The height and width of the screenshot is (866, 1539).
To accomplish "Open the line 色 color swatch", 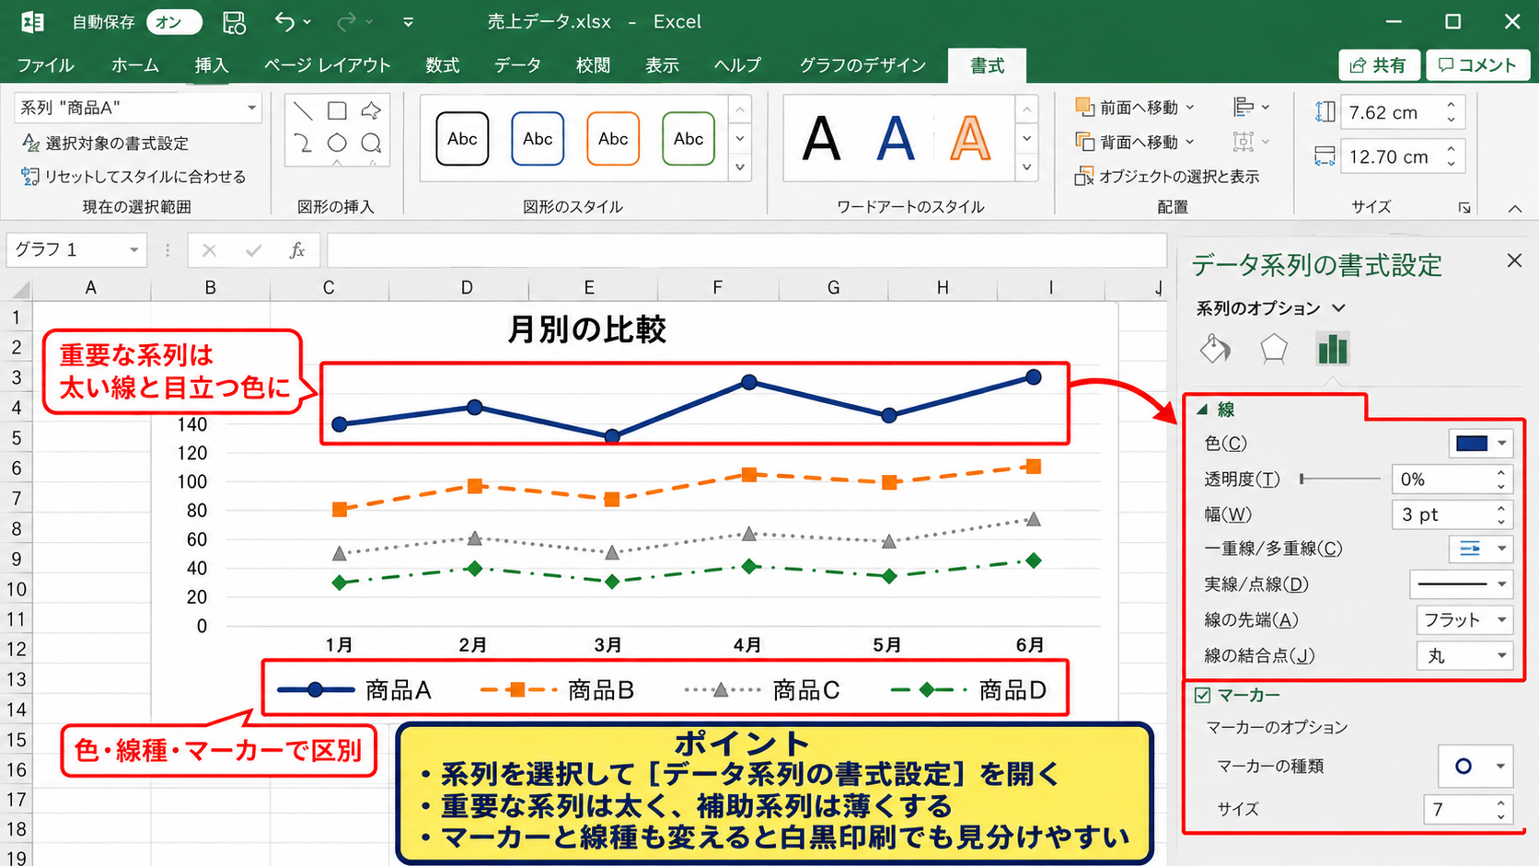I will coord(1481,444).
